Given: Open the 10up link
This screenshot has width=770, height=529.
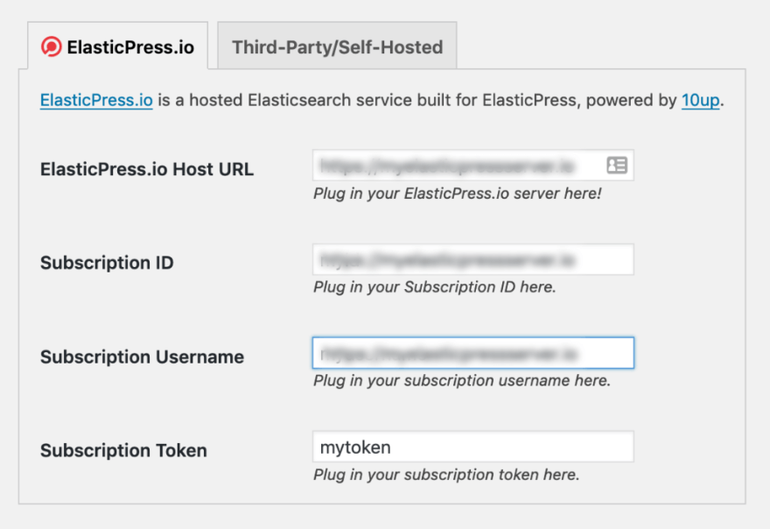Looking at the screenshot, I should click(700, 100).
